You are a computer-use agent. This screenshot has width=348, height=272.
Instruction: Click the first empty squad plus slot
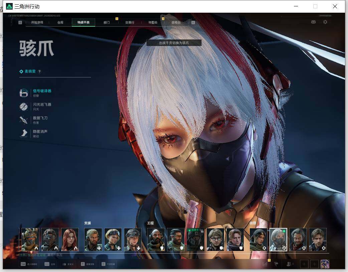pyautogui.click(x=304, y=264)
